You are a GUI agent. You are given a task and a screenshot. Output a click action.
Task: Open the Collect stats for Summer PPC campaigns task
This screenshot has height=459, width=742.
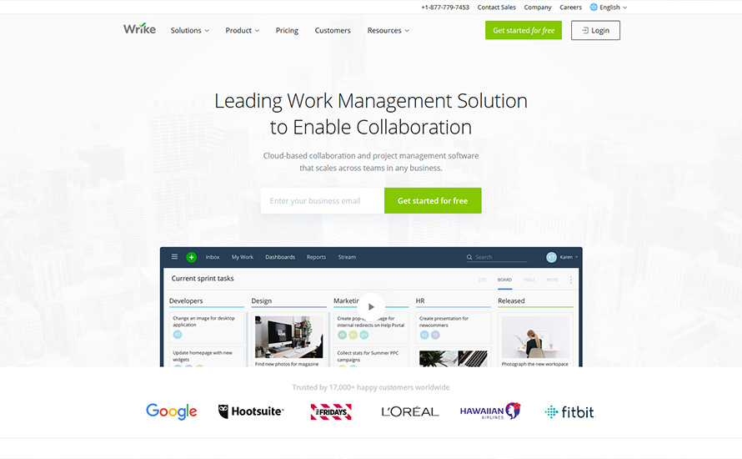coord(371,356)
